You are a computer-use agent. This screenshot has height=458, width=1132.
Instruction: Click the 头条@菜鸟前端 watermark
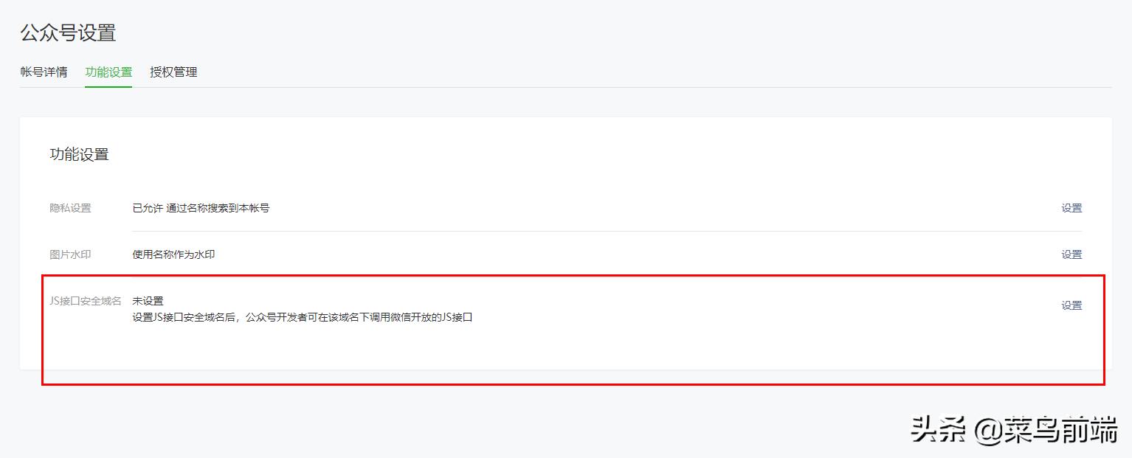1013,428
